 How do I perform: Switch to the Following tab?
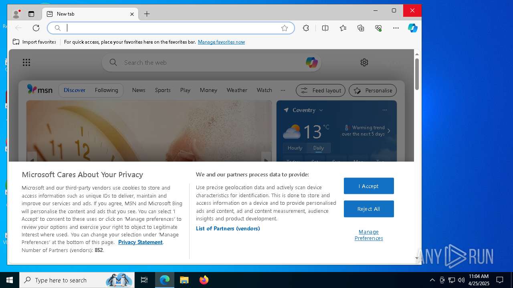point(107,90)
